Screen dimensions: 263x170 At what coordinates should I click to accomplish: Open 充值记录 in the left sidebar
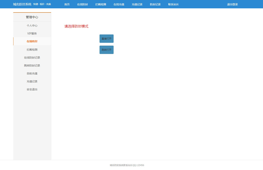(x=32, y=82)
